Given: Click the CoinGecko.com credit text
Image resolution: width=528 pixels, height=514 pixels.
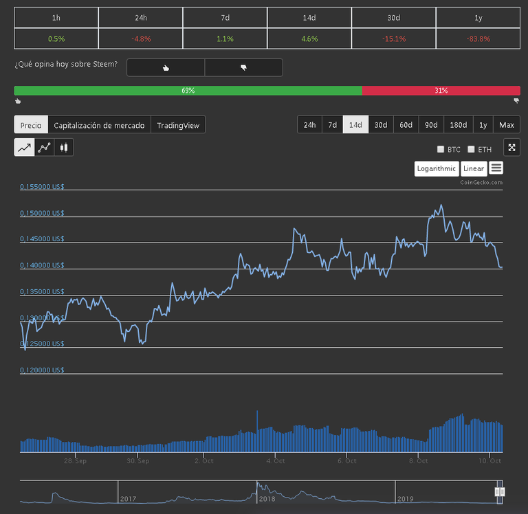Looking at the screenshot, I should coord(481,182).
